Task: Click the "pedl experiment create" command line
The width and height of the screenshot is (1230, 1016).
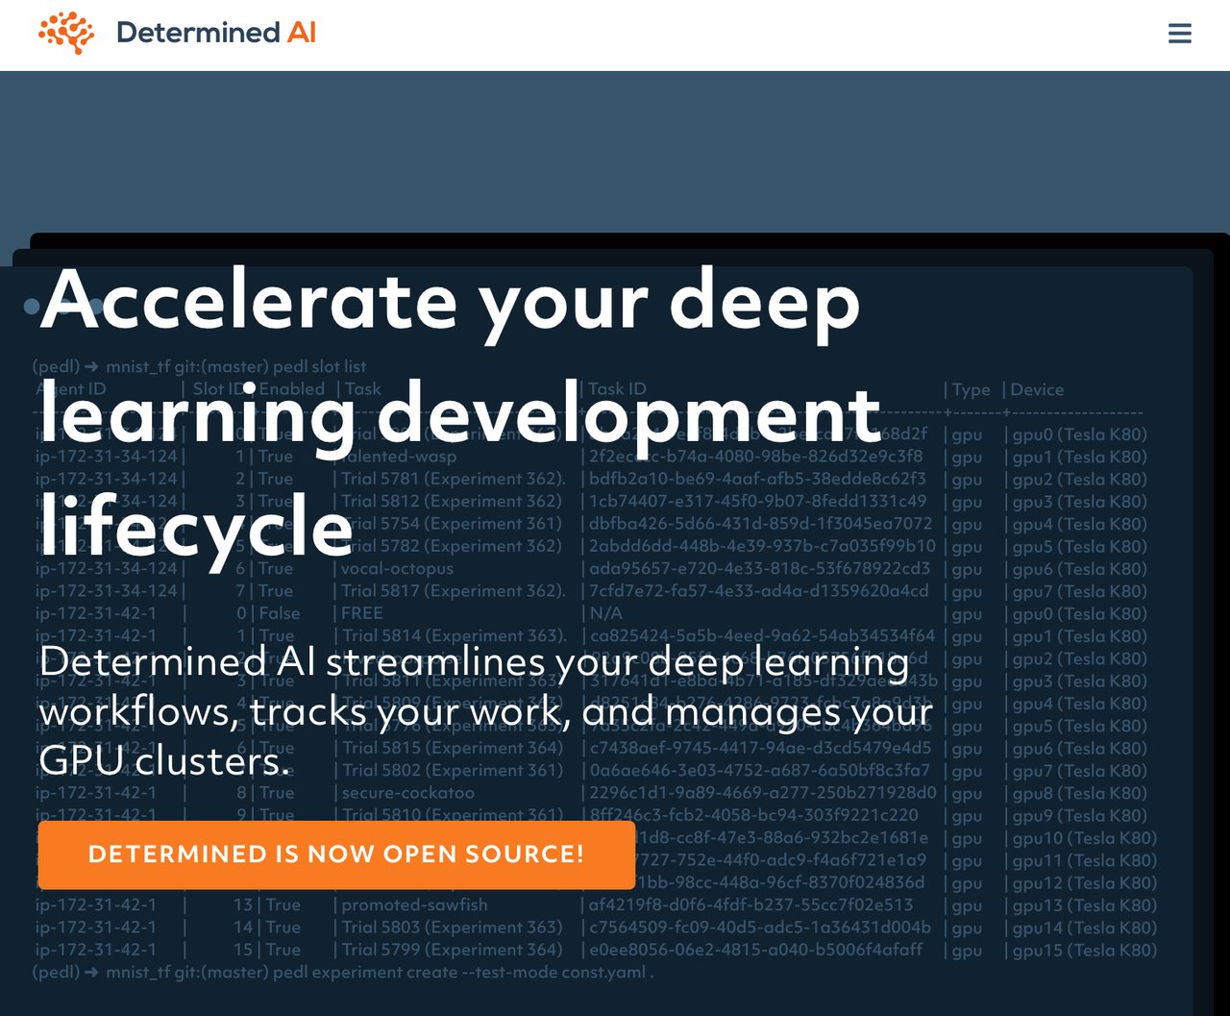Action: [x=343, y=972]
